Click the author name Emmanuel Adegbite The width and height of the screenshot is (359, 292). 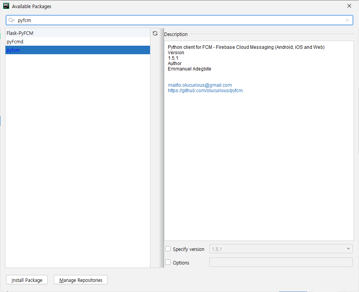[189, 69]
